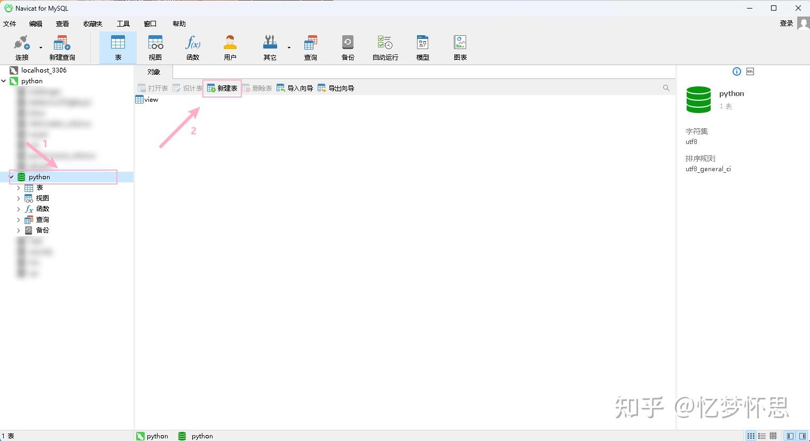Expand the dropdown next to 其它
This screenshot has height=441, width=810.
289,47
